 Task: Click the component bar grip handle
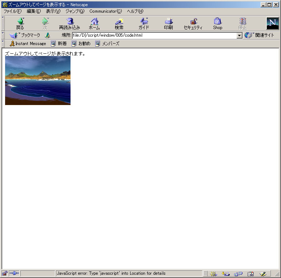[205, 274]
